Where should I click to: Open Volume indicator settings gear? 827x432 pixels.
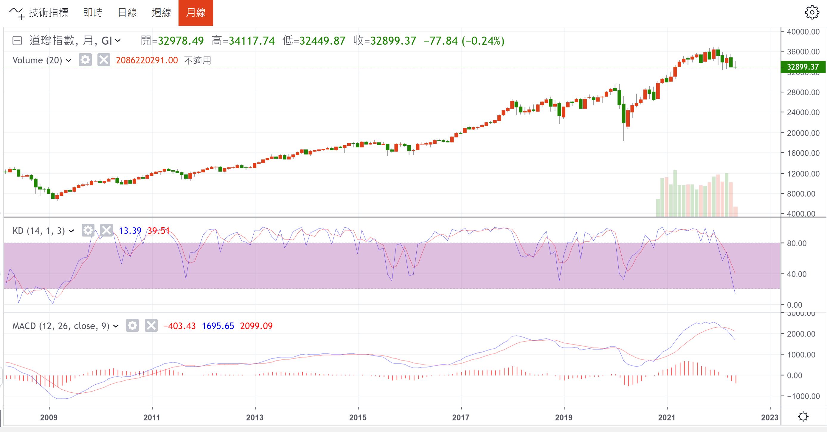[85, 60]
